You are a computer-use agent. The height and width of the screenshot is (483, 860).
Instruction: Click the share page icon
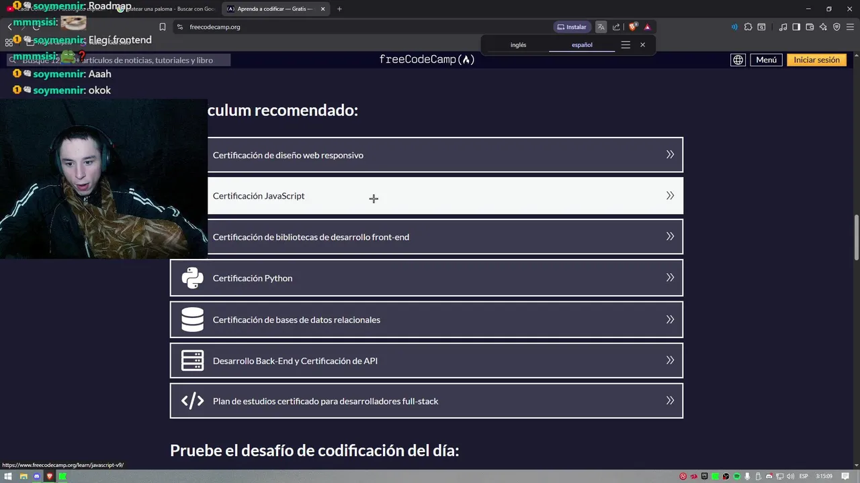pyautogui.click(x=616, y=27)
